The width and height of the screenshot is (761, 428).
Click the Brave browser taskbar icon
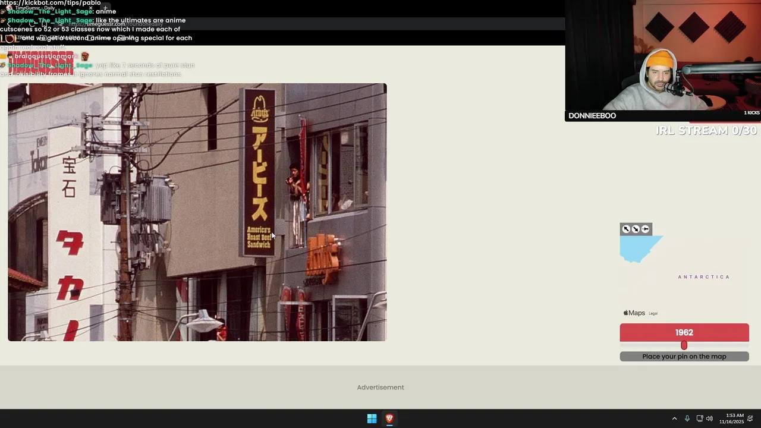click(389, 418)
